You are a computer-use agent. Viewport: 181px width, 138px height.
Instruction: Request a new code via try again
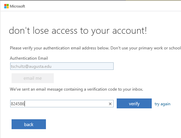pos(162,104)
